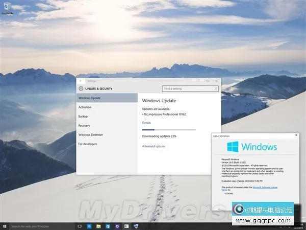Click the Update & Security gear icon

click(x=81, y=89)
